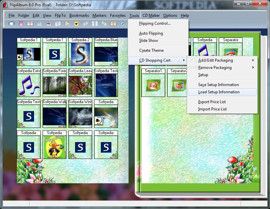The width and height of the screenshot is (270, 209).
Task: Open the CD Maker menu
Action: pos(151,15)
